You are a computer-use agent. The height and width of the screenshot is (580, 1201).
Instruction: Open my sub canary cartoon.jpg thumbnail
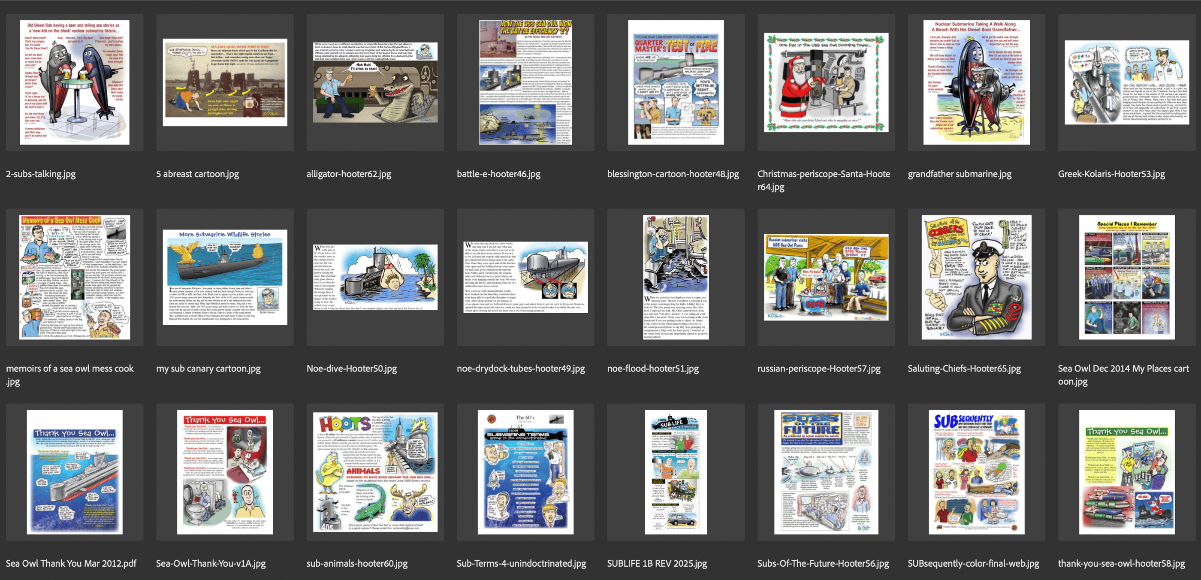[x=225, y=277]
